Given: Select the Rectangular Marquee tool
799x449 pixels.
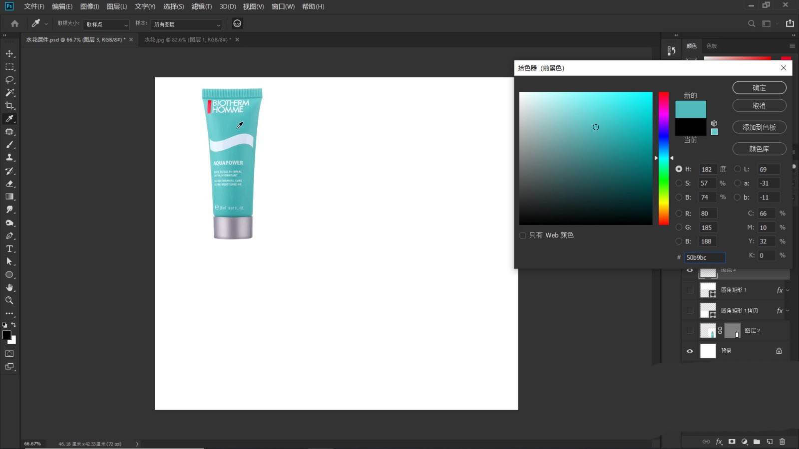Looking at the screenshot, I should [9, 66].
